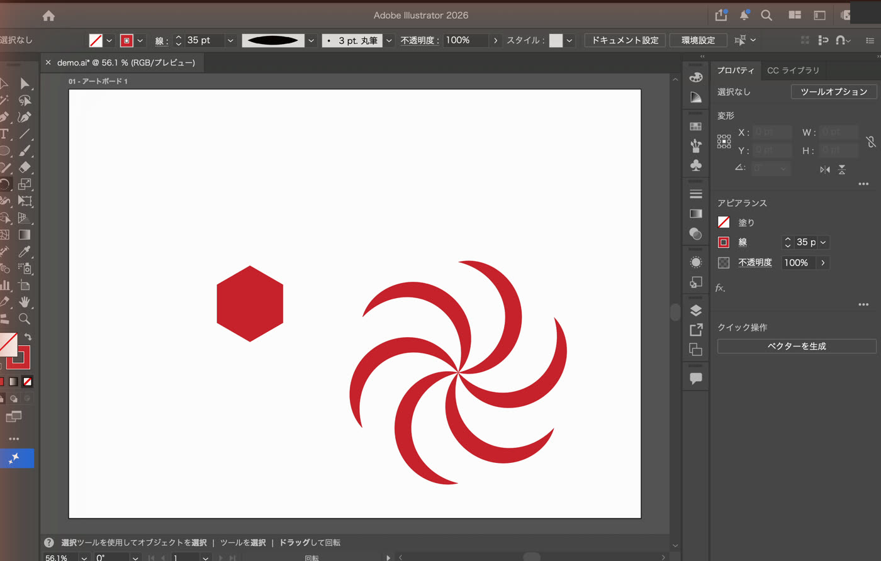Click the ツールオプション button
Screen dimensions: 881x561
pos(834,92)
